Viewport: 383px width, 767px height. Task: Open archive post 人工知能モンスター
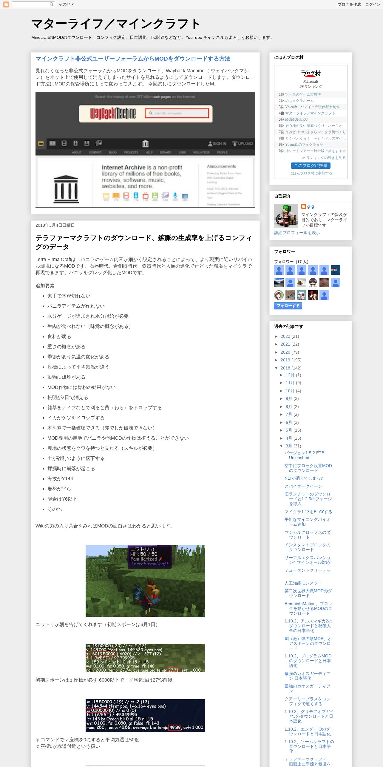tap(303, 583)
